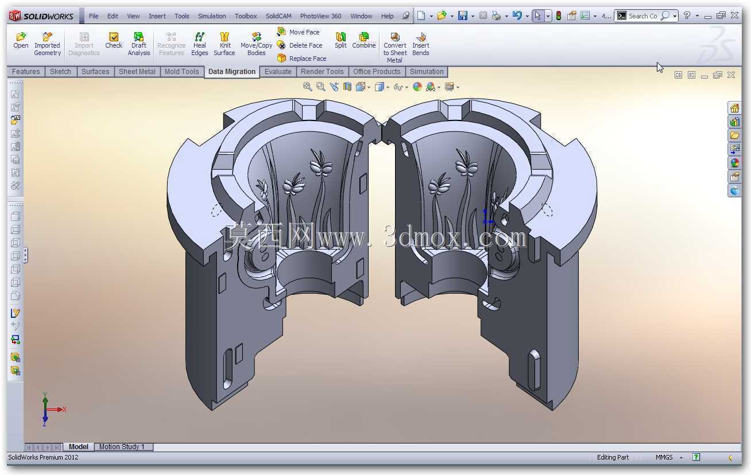Click the Undo arrow icon
The height and width of the screenshot is (475, 751).
tap(517, 16)
